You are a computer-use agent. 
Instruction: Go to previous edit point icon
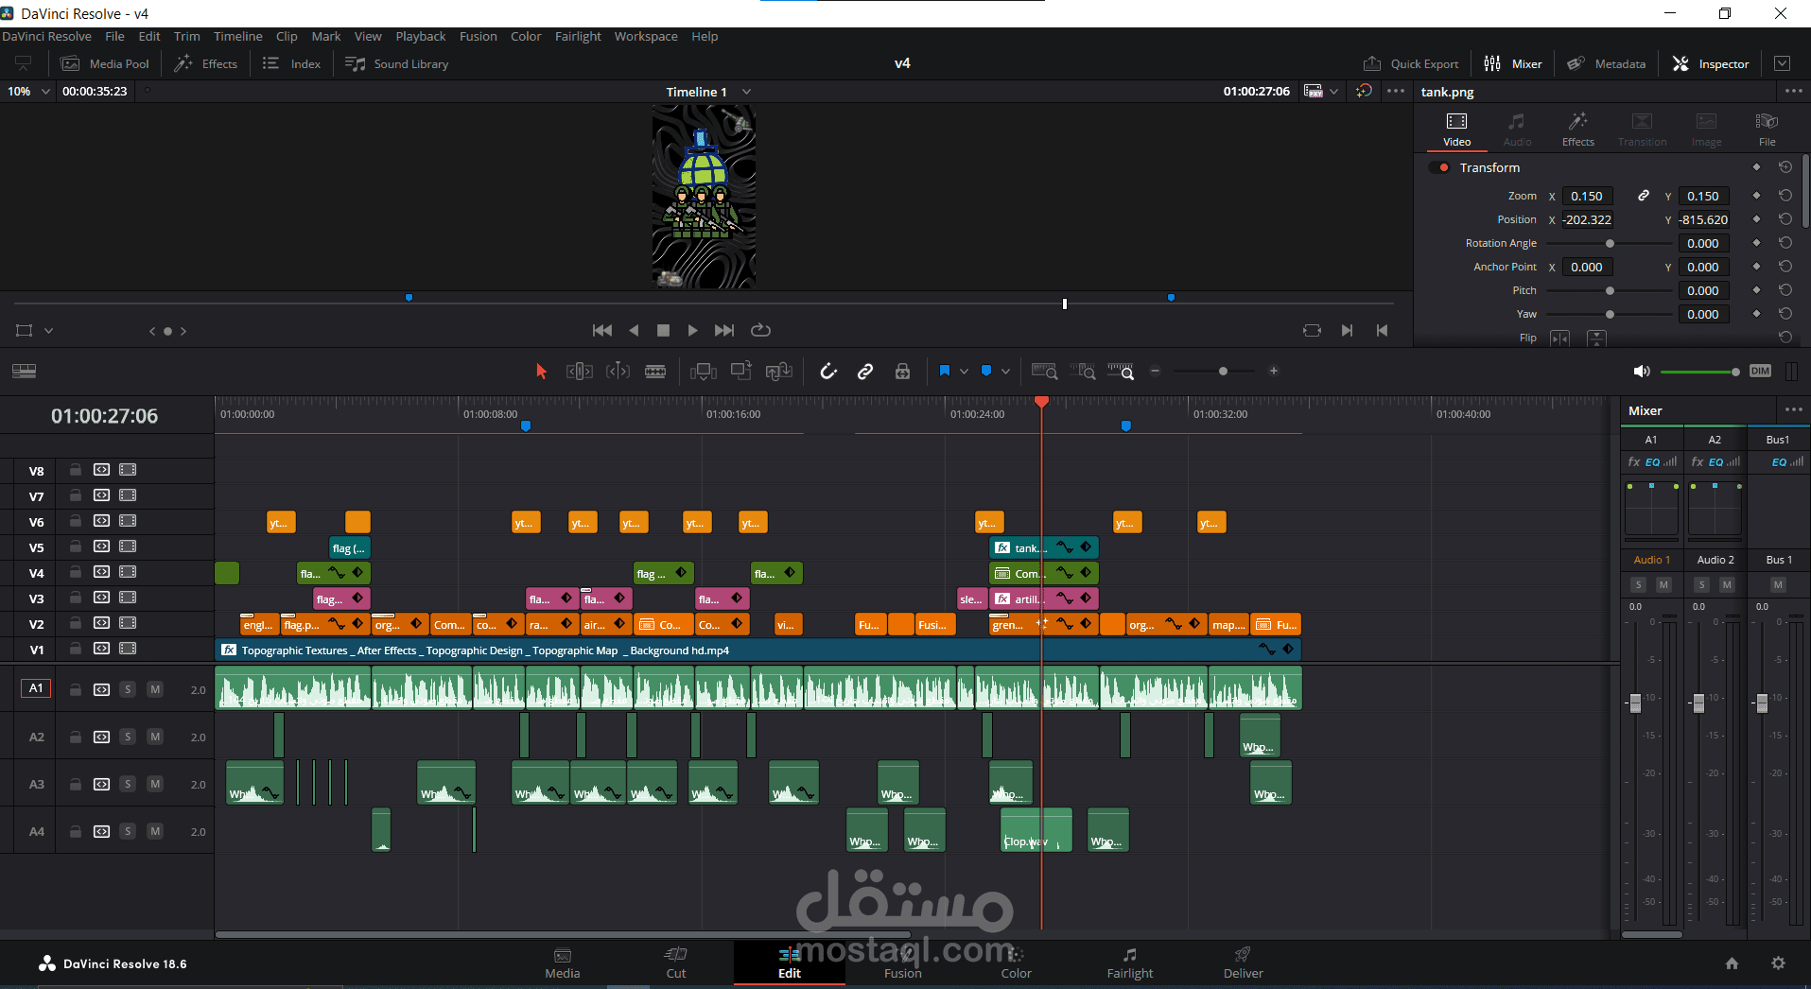(x=1382, y=330)
